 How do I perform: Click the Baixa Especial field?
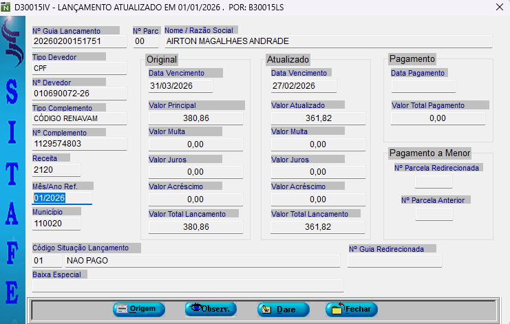[187, 285]
